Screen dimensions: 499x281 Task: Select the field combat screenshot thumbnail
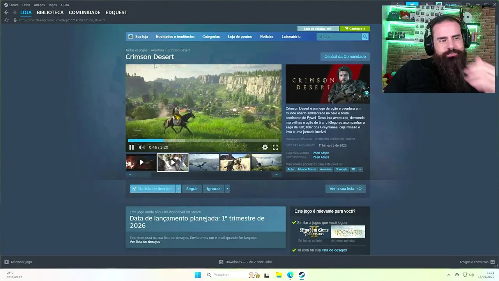235,162
